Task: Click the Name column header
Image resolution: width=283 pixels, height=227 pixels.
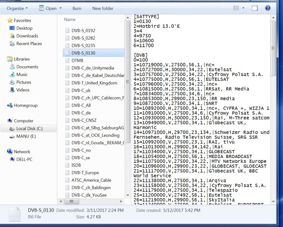Action: tap(70, 19)
